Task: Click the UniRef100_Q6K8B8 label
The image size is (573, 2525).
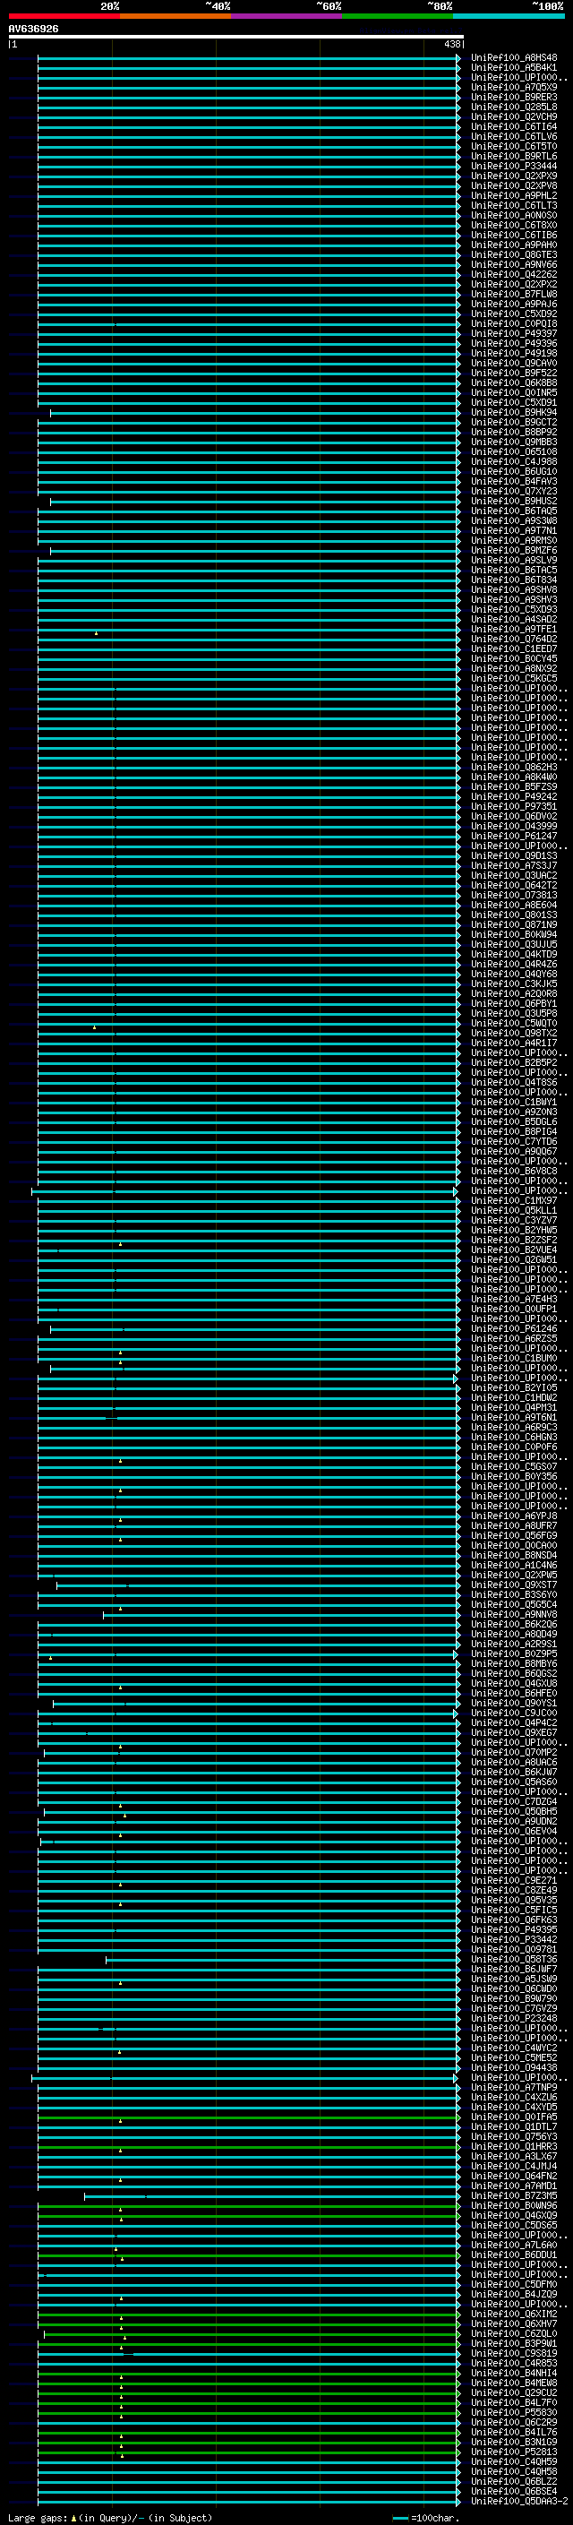Action: 514,383
